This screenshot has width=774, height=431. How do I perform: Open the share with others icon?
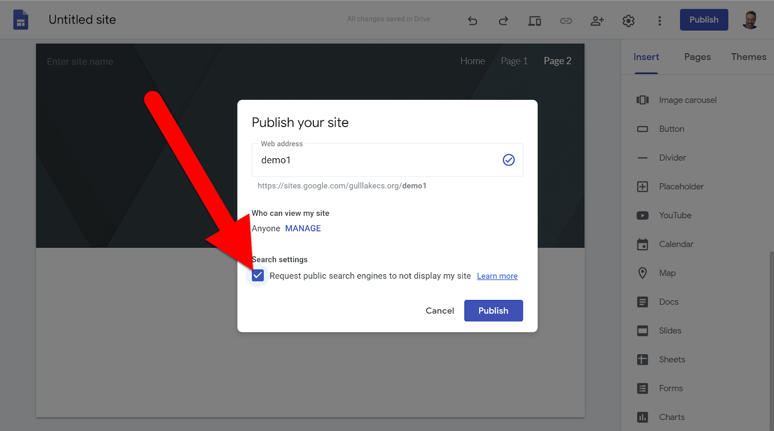coord(597,21)
